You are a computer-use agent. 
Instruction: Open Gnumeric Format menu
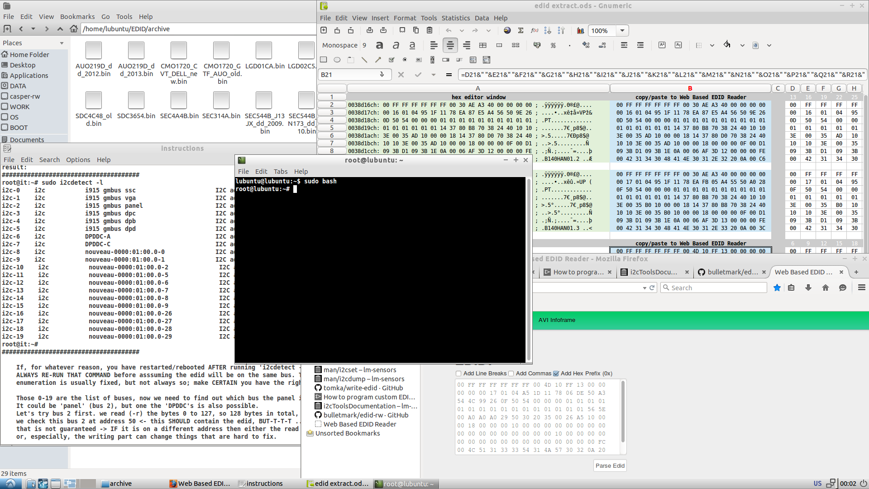click(x=405, y=18)
